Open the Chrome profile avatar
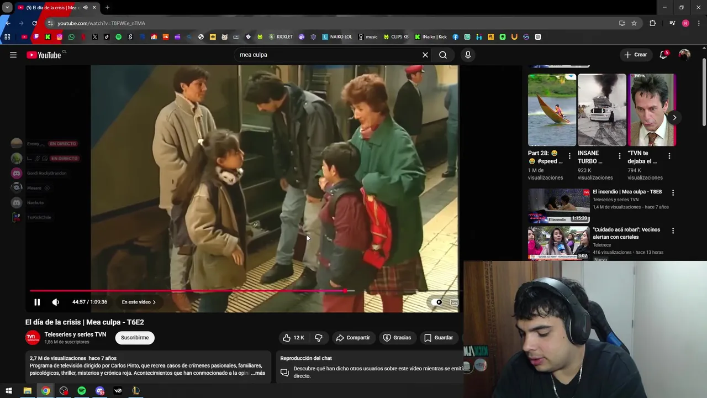Image resolution: width=707 pixels, height=398 pixels. pos(685,23)
